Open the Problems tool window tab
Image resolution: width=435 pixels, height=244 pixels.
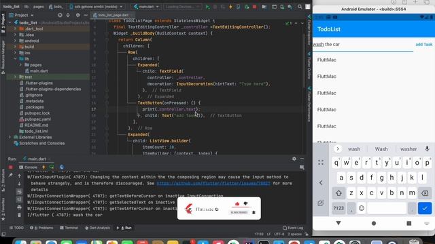(x=41, y=228)
